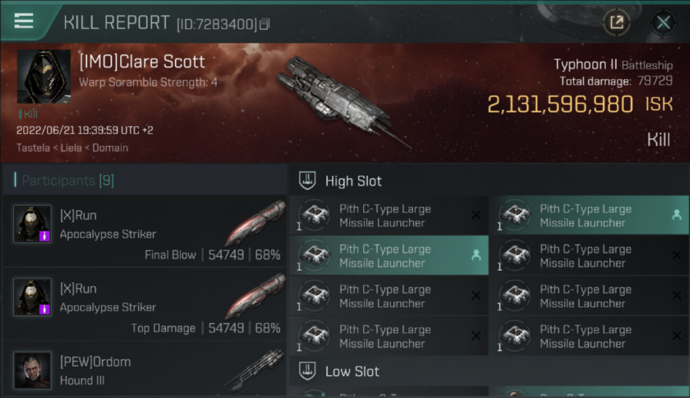Screen dimensions: 690x398
Task: Open Ordom's Hound III participant entry
Action: [144, 370]
